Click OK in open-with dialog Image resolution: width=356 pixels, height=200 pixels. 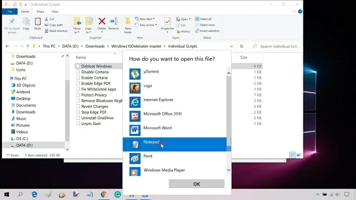pos(197,184)
